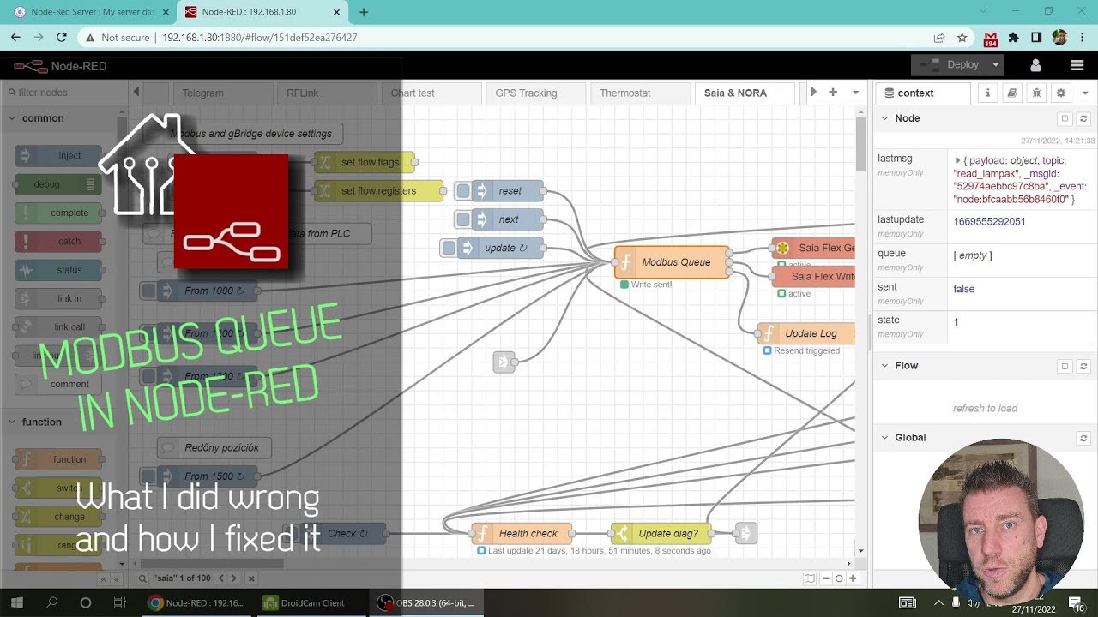Open OBS from the taskbar
This screenshot has height=617, width=1098.
click(426, 602)
